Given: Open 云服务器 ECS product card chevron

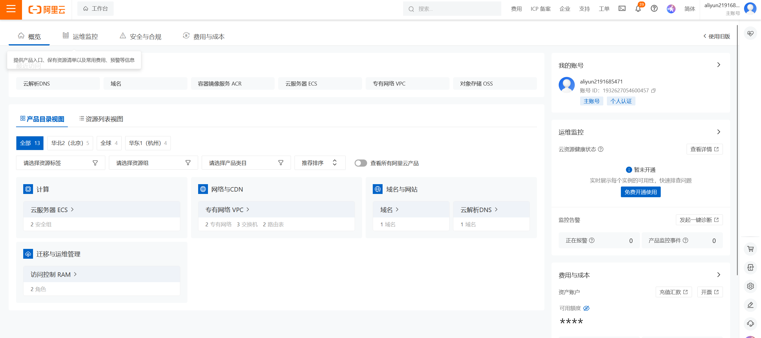Looking at the screenshot, I should point(72,210).
